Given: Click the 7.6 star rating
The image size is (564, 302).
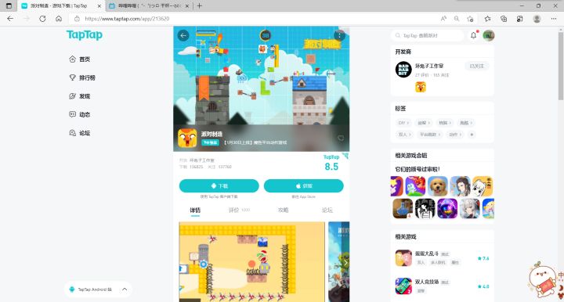Looking at the screenshot, I should pyautogui.click(x=483, y=258).
